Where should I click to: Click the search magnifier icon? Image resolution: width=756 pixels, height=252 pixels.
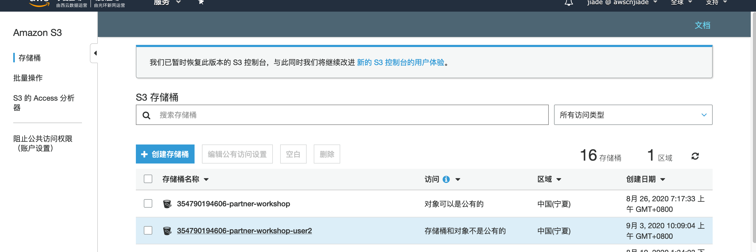[146, 115]
